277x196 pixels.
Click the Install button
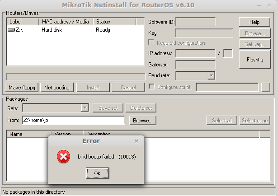tap(93, 88)
